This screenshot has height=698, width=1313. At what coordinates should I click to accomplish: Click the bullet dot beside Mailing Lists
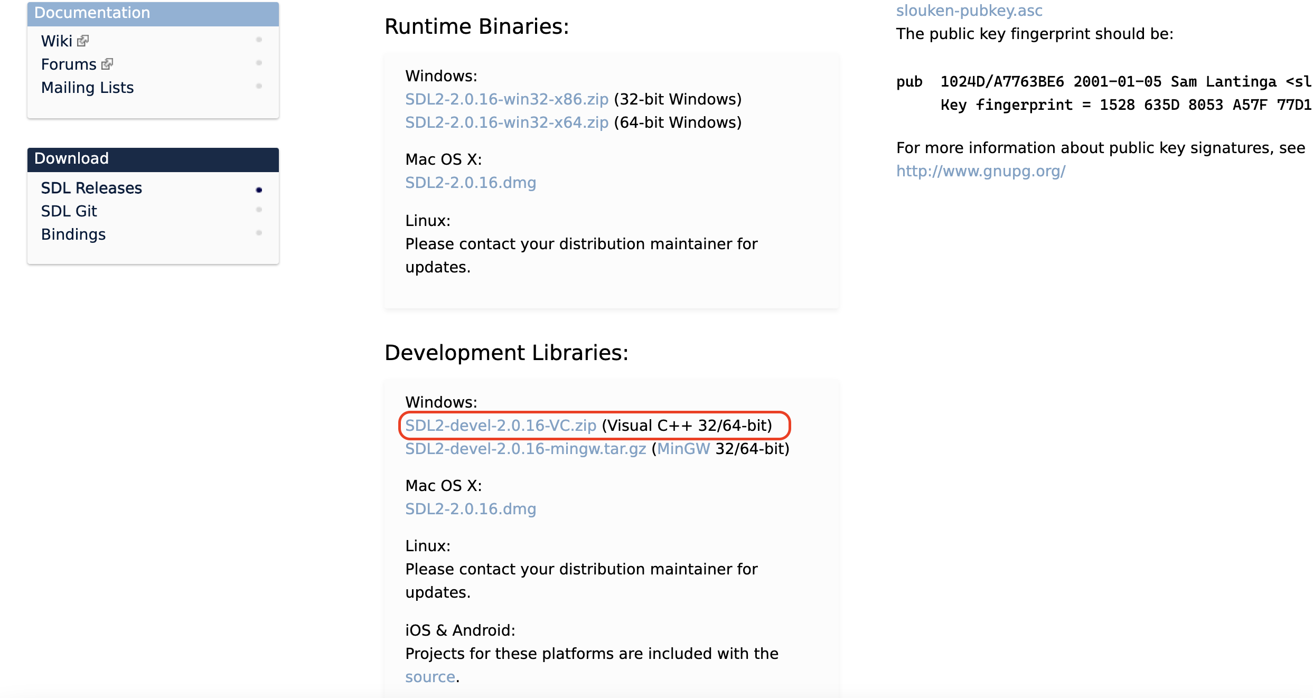pos(259,86)
